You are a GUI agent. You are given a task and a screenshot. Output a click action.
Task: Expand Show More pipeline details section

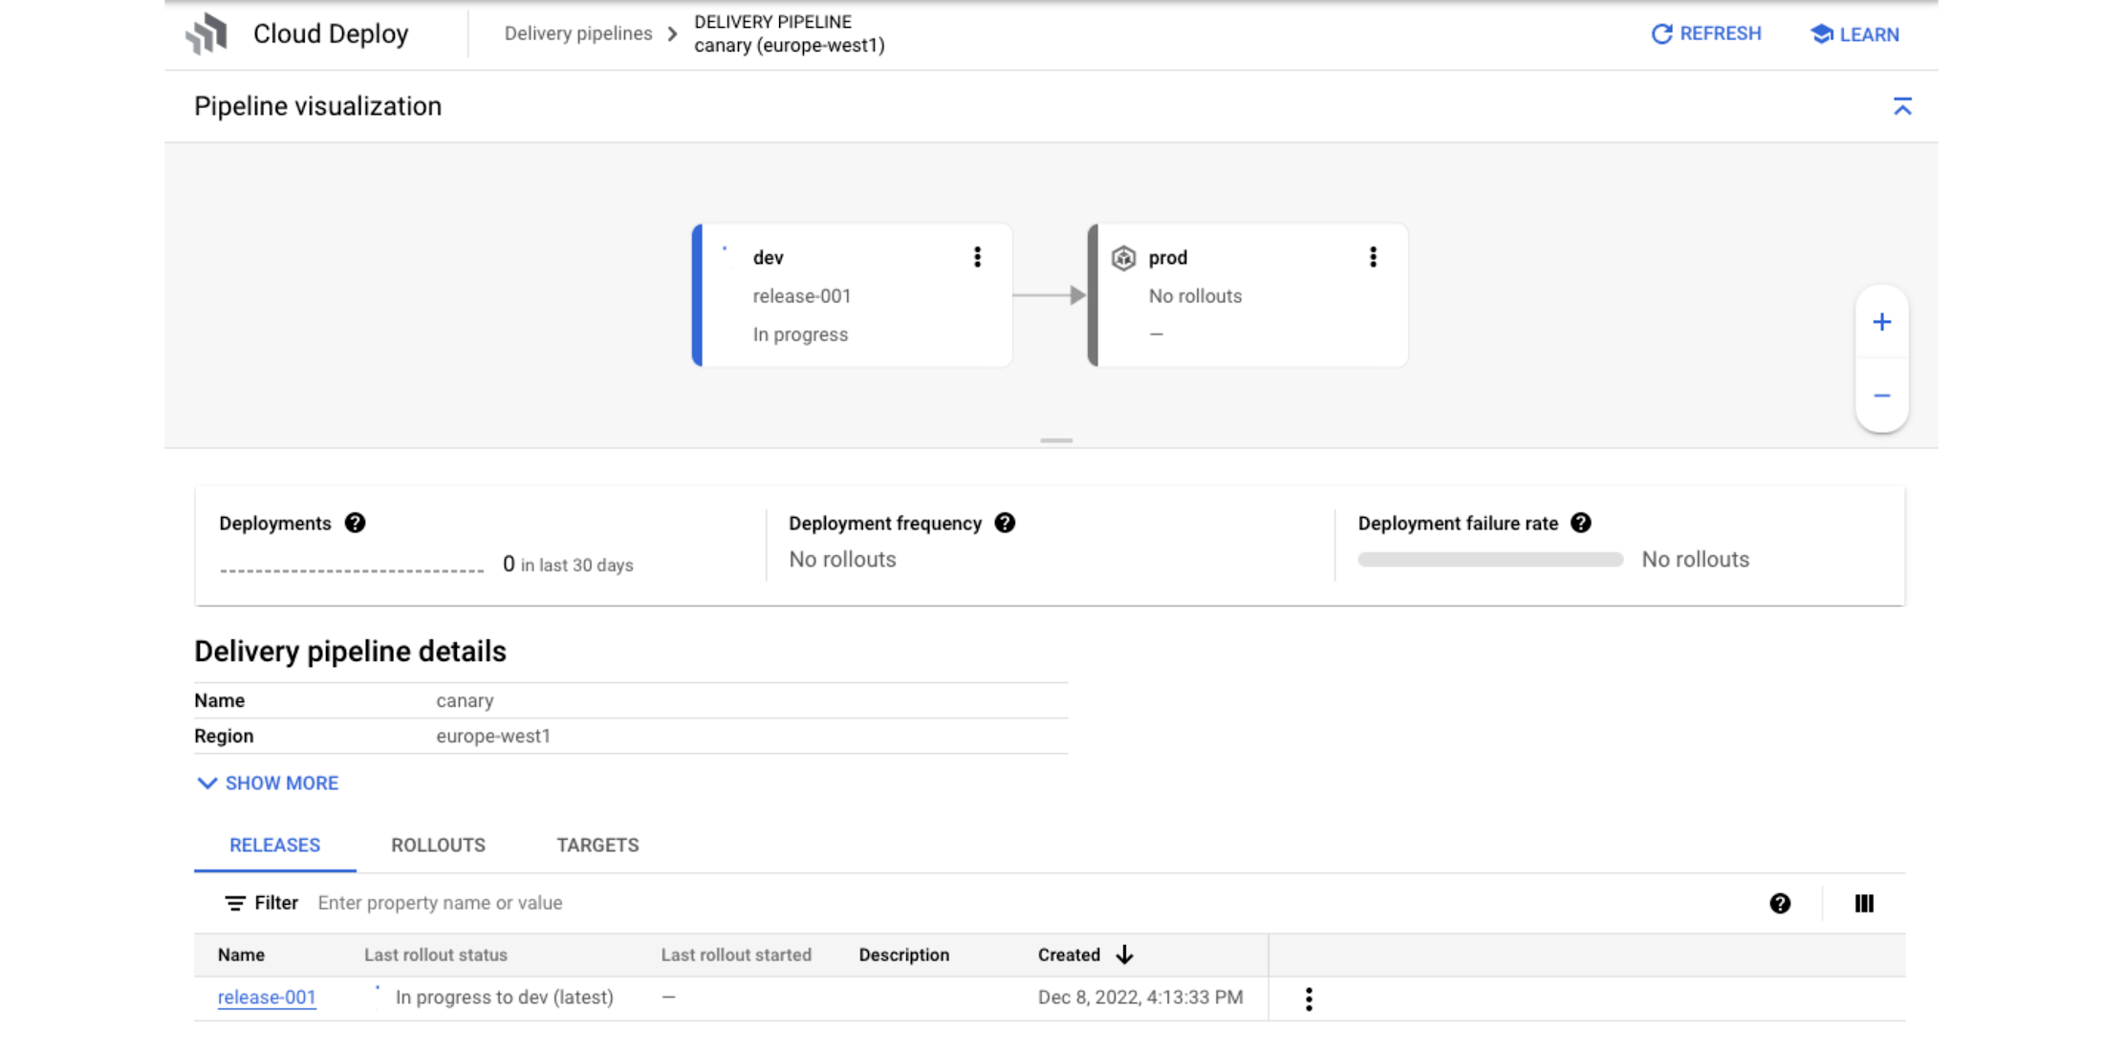click(x=267, y=783)
